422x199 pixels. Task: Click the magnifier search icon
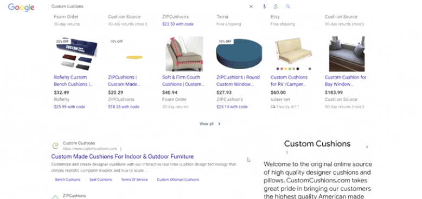coord(288,6)
